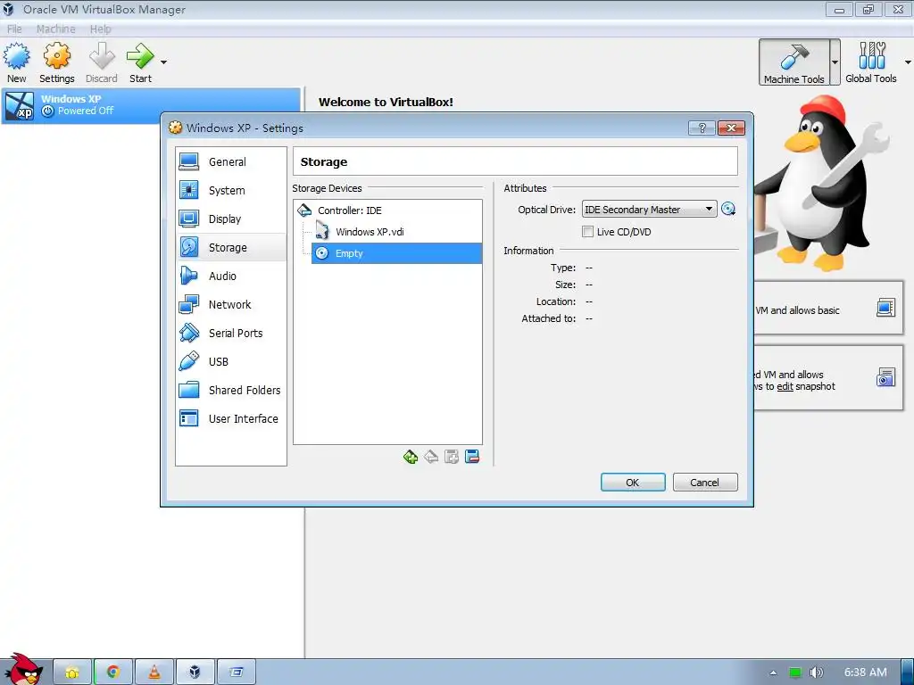Click the volume speaker tray icon
This screenshot has width=914, height=685.
tap(816, 673)
